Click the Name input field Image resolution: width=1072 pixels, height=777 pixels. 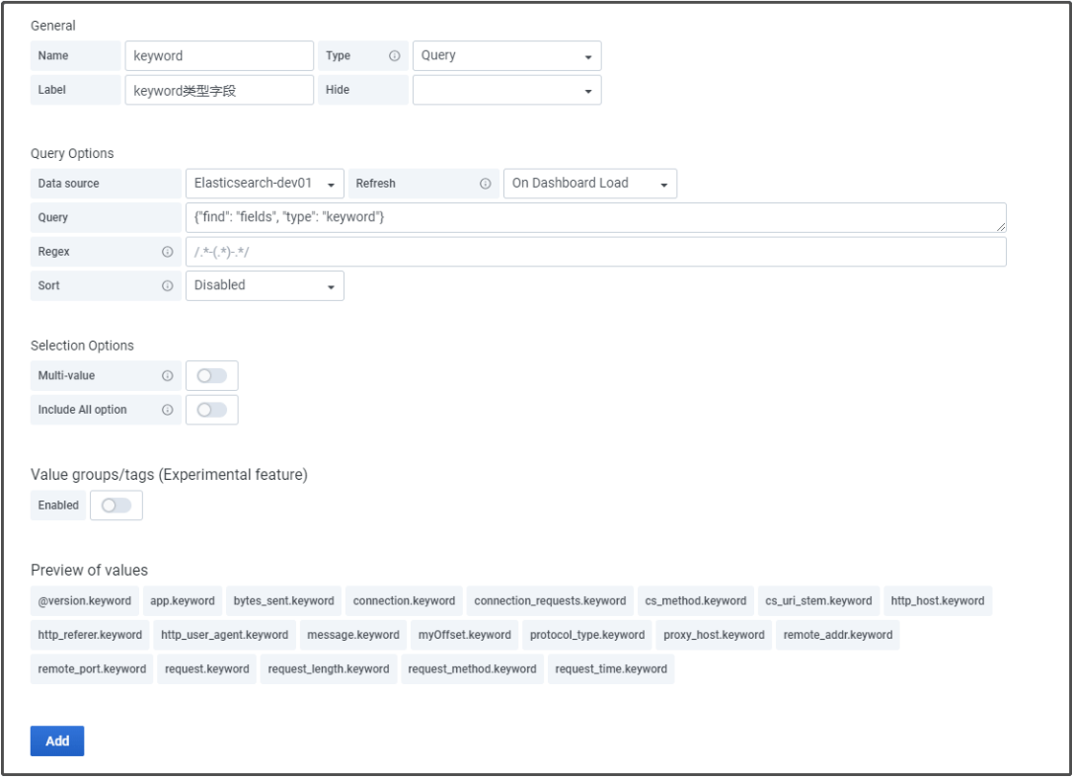219,56
